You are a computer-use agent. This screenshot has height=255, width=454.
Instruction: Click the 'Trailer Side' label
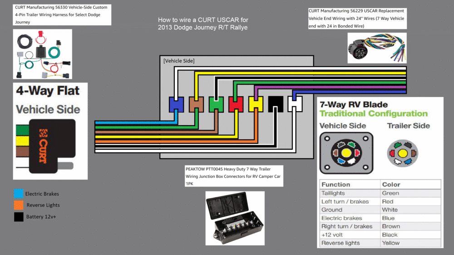tap(409, 126)
